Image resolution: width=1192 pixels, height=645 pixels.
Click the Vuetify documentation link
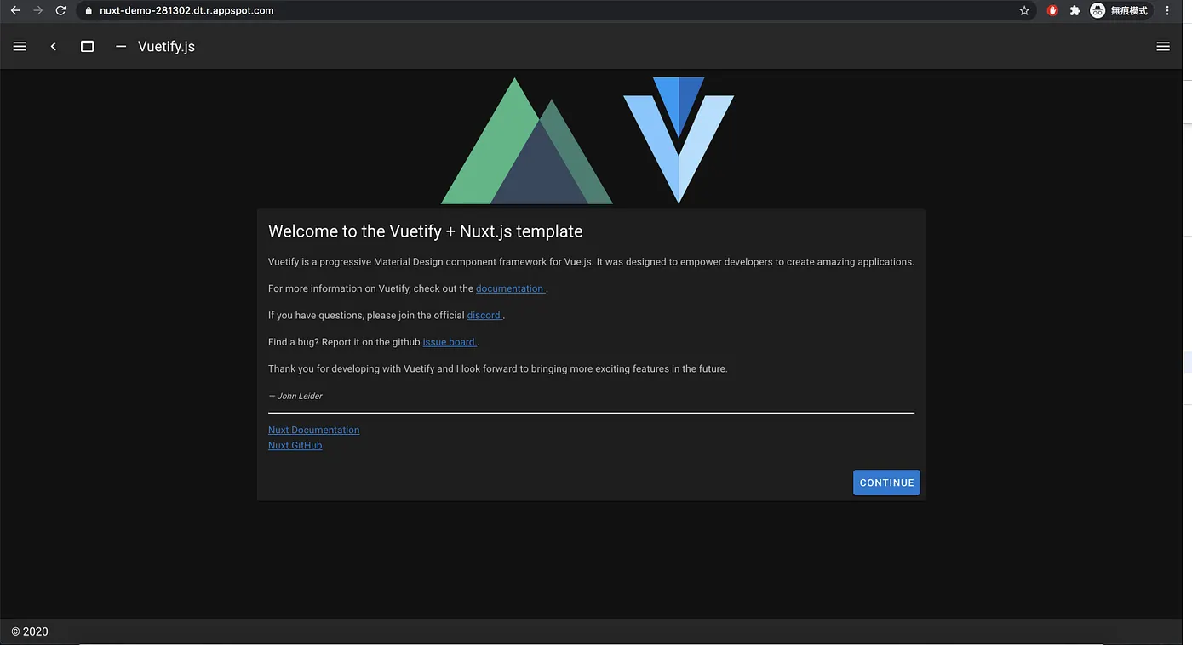coord(510,288)
